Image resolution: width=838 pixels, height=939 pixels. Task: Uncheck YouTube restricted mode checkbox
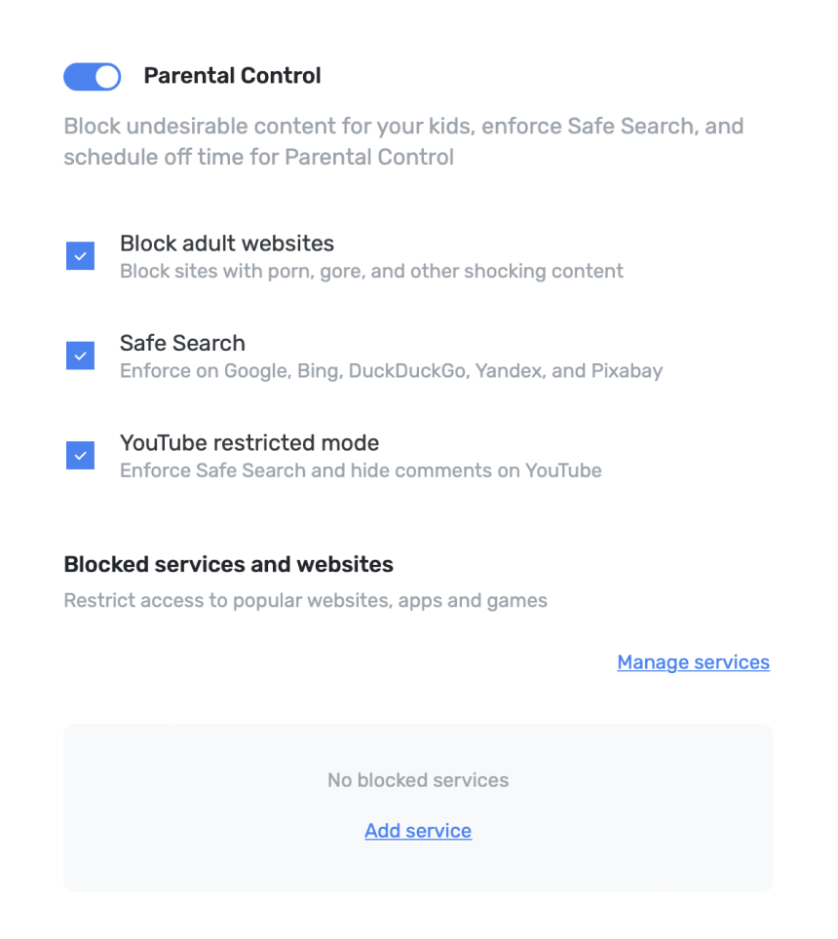pos(80,455)
